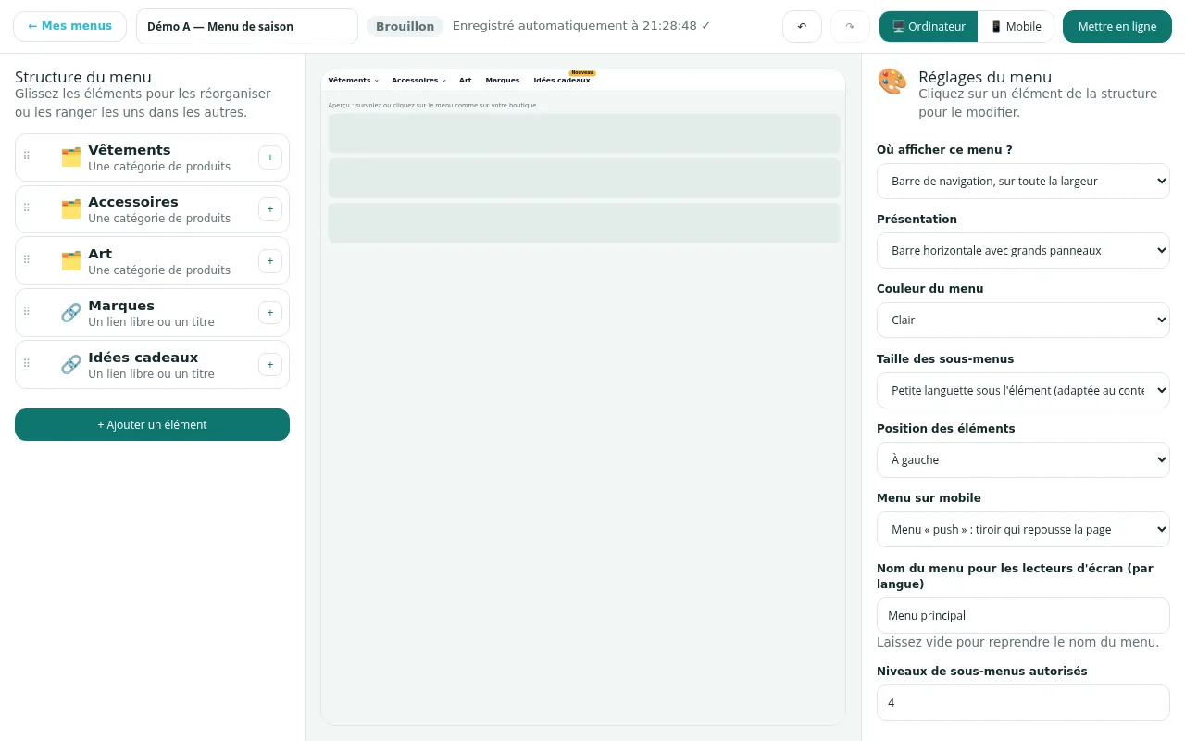
Task: Switch preview to Mobile view
Action: click(x=1016, y=26)
